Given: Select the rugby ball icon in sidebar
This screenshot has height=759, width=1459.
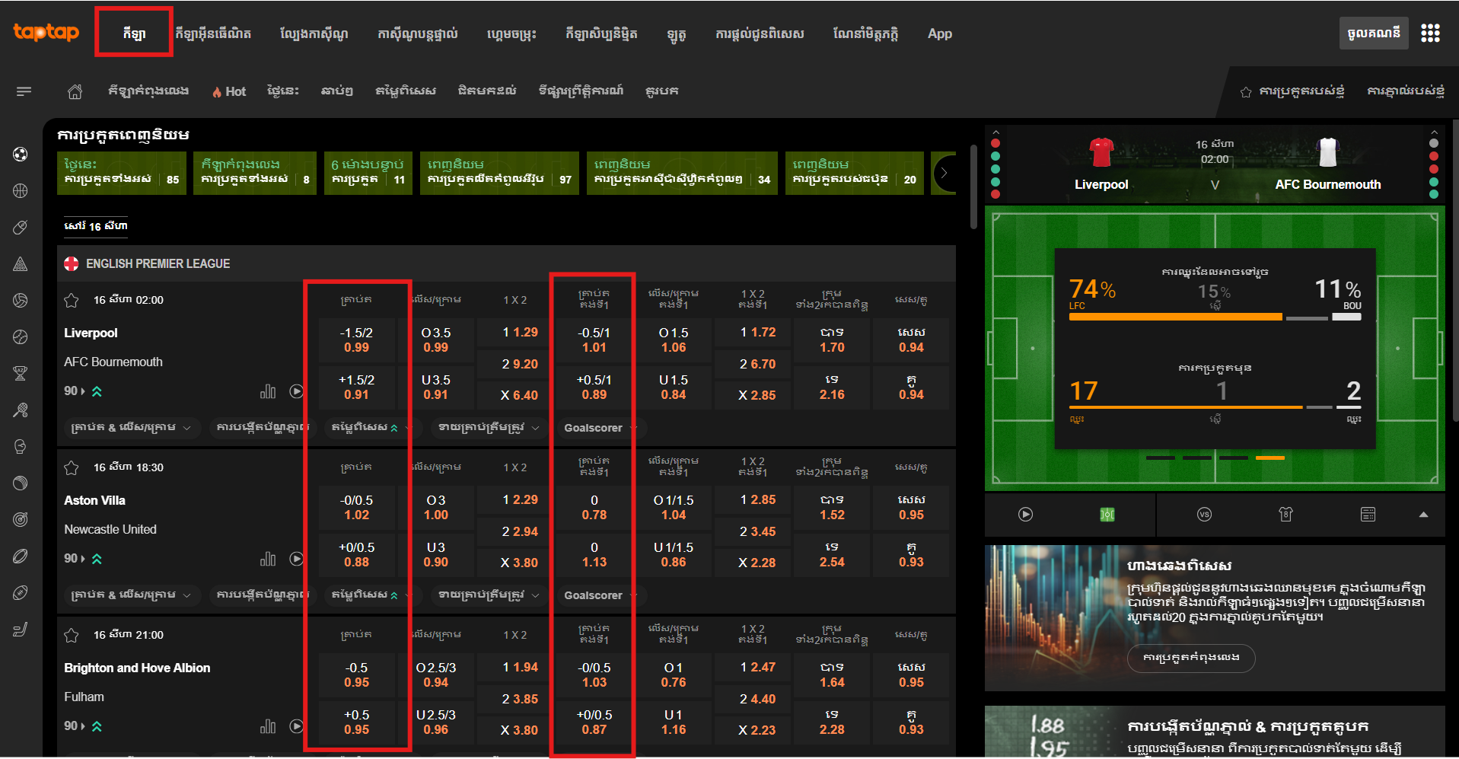Looking at the screenshot, I should click(x=21, y=556).
